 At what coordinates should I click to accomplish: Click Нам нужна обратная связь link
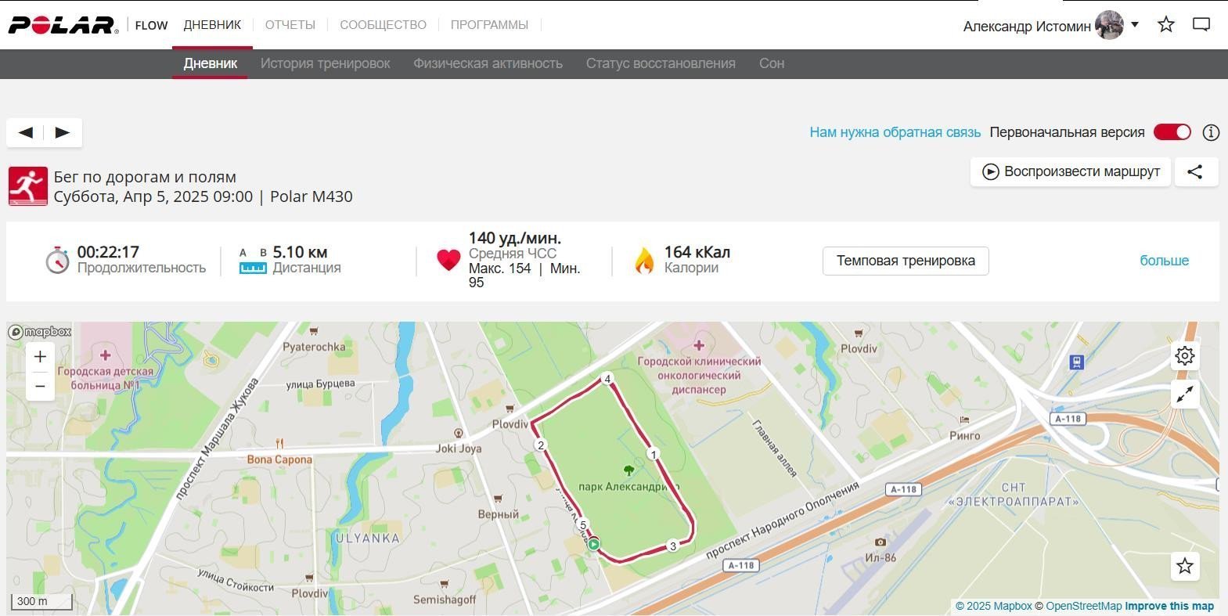point(895,132)
